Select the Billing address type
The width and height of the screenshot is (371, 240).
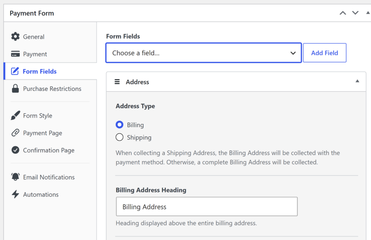click(120, 125)
